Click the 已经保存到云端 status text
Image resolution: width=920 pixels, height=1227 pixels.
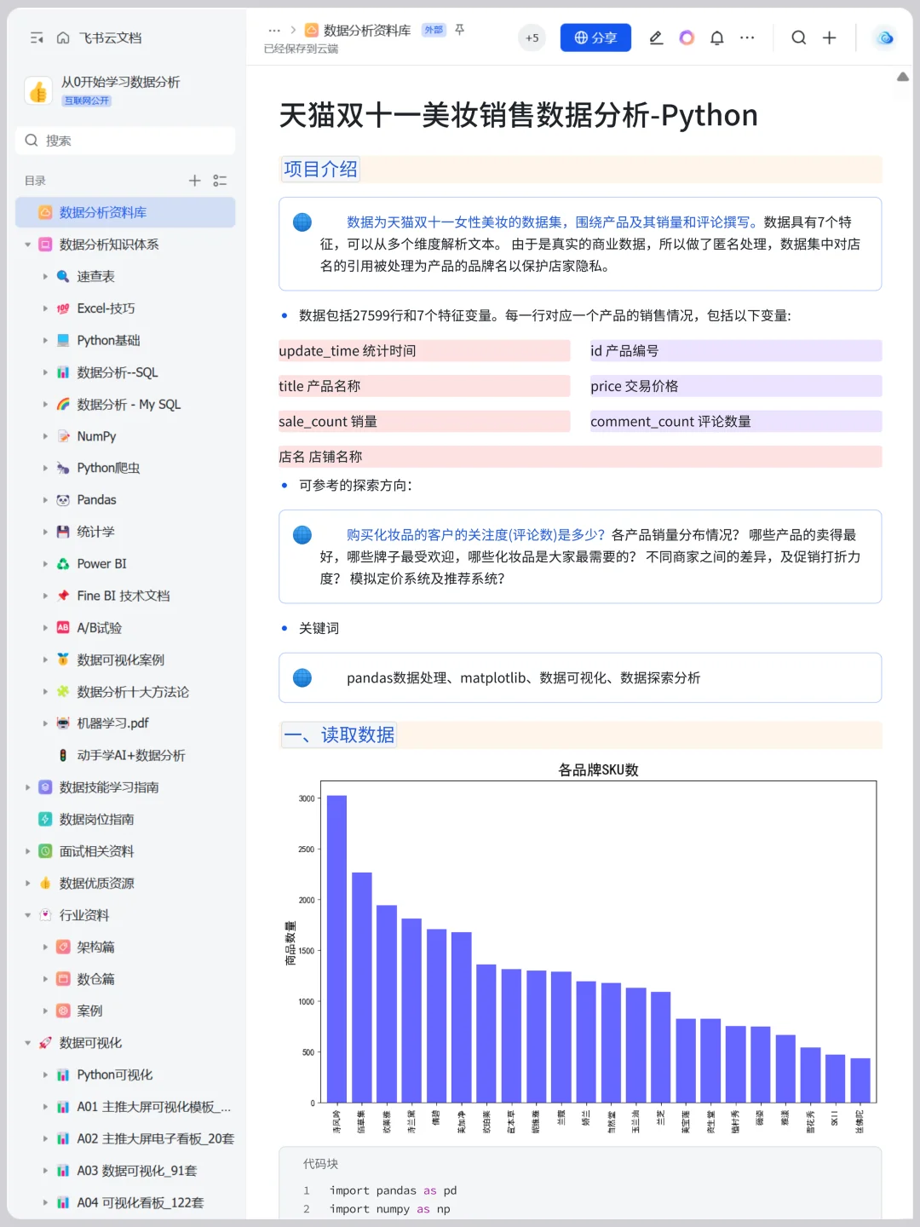click(301, 49)
